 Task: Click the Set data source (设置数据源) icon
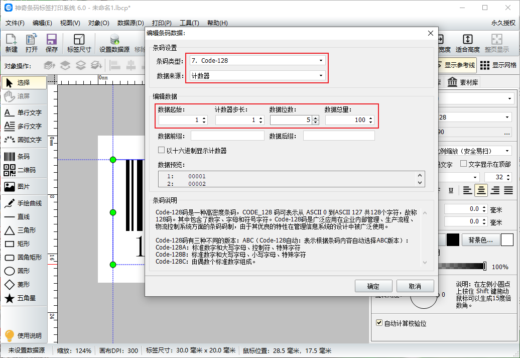click(114, 43)
